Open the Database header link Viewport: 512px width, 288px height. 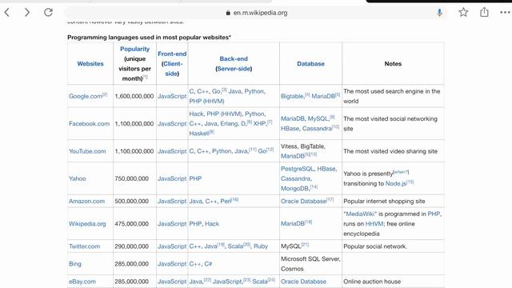(x=310, y=64)
